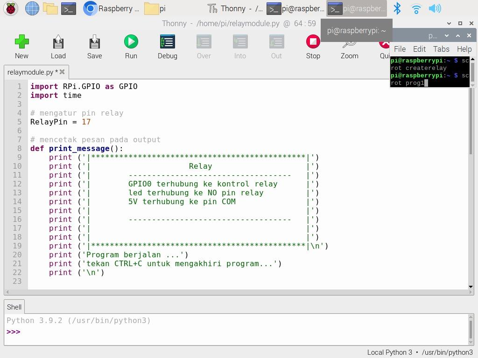Click the Quit toolbar button

tap(384, 52)
